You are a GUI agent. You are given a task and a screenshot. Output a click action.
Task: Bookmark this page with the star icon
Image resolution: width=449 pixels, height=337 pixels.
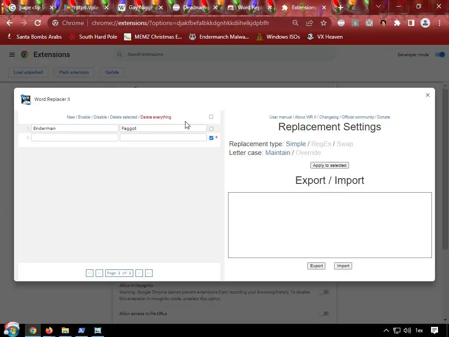[323, 23]
